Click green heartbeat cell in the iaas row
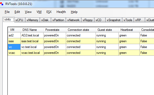 (129, 41)
